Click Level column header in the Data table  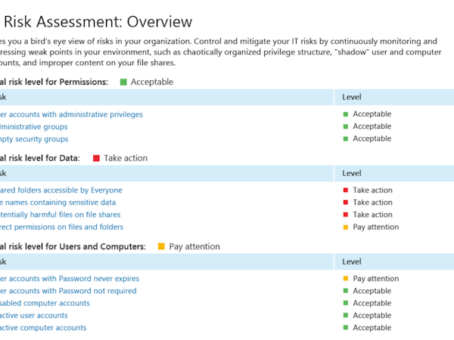pos(352,174)
